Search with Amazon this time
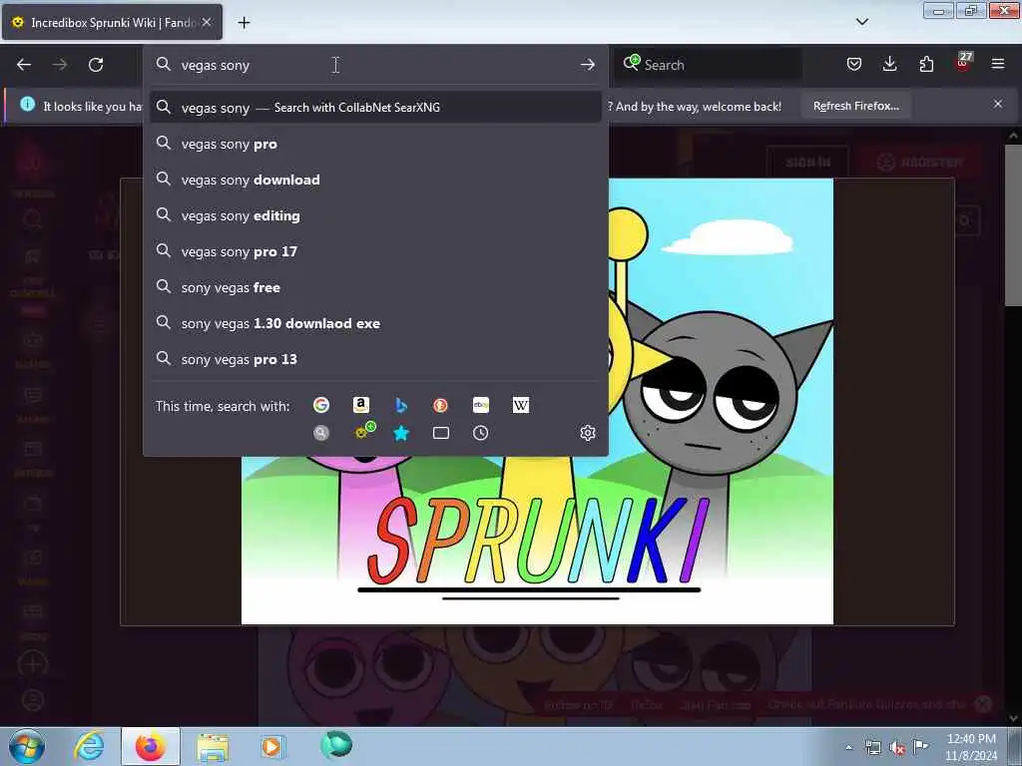The width and height of the screenshot is (1022, 766). coord(361,405)
